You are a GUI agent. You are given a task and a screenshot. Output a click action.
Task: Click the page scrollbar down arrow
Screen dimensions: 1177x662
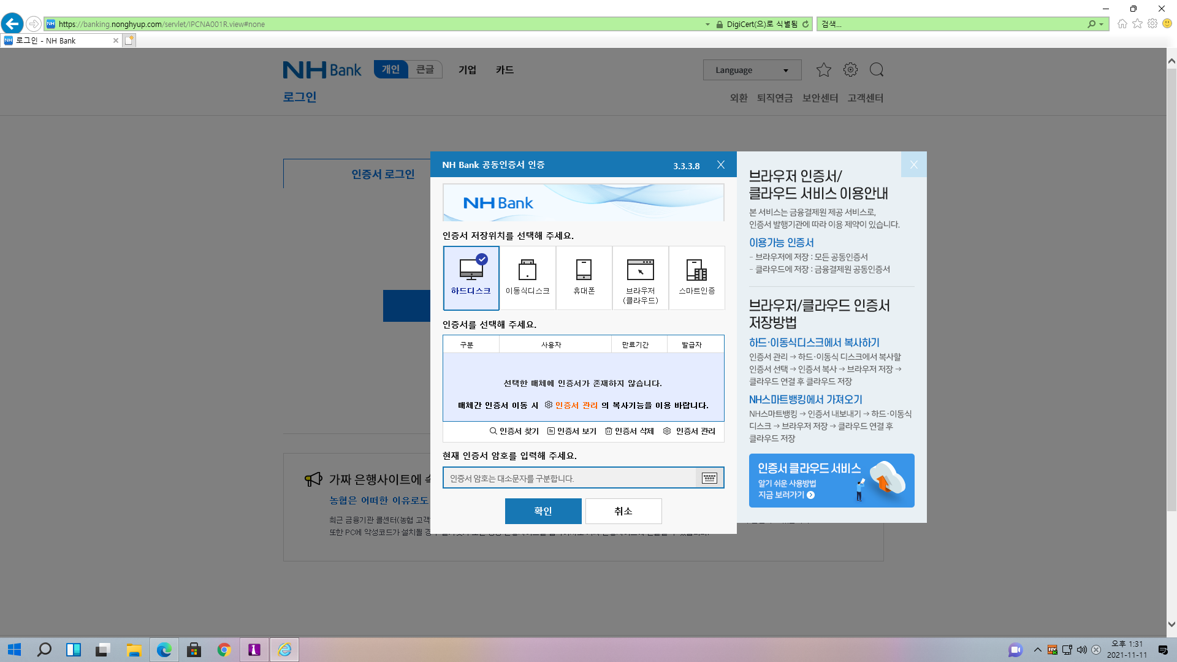[1171, 625]
